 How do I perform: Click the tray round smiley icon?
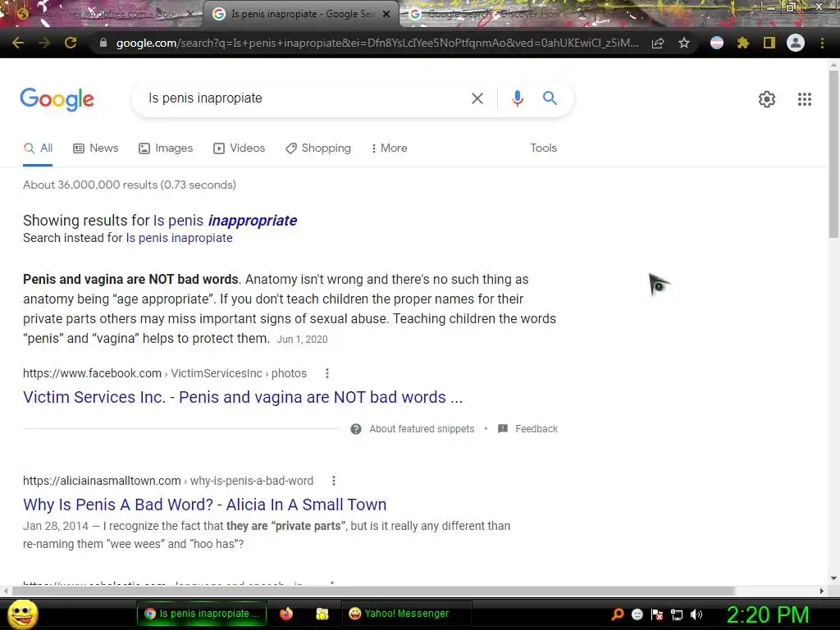coord(637,614)
